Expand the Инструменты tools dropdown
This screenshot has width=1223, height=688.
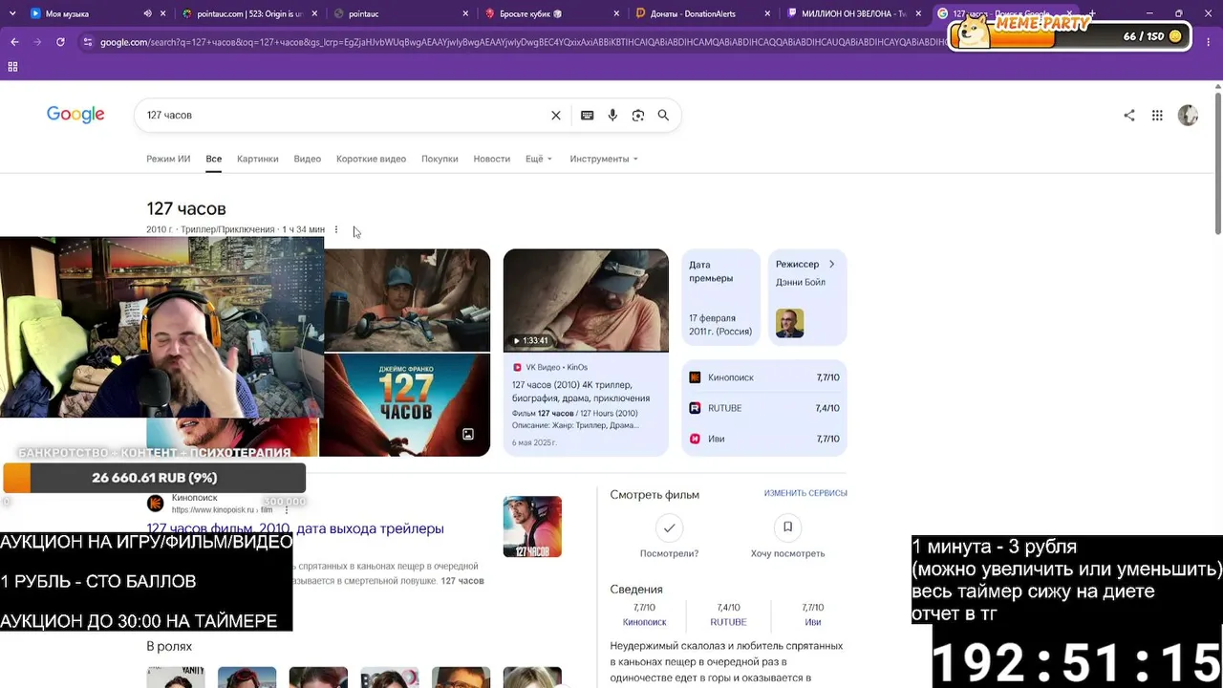pos(604,159)
